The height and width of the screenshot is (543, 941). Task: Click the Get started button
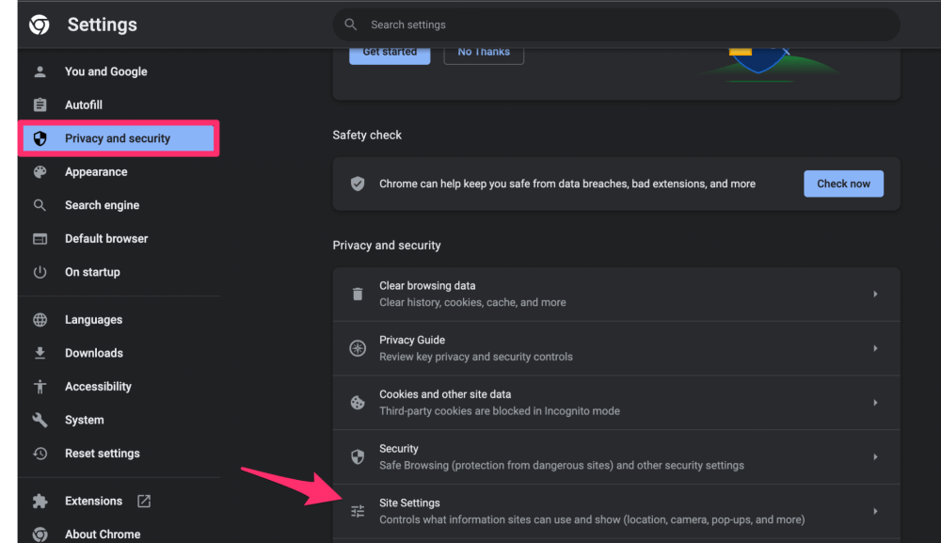tap(390, 54)
